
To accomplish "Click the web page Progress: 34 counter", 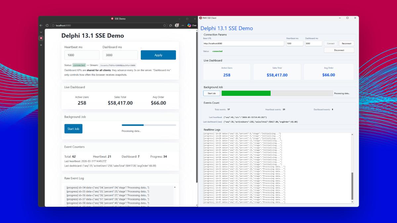I will pos(158,157).
